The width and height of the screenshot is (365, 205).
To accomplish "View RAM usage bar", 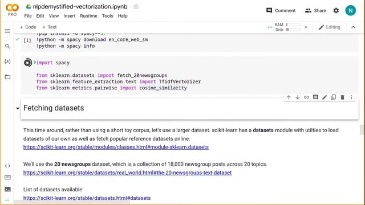I will coord(293,24).
